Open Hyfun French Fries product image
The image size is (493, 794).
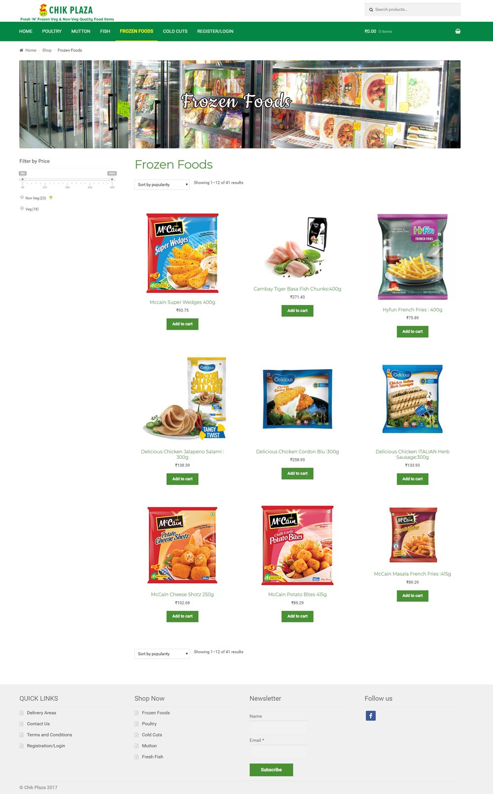[413, 257]
